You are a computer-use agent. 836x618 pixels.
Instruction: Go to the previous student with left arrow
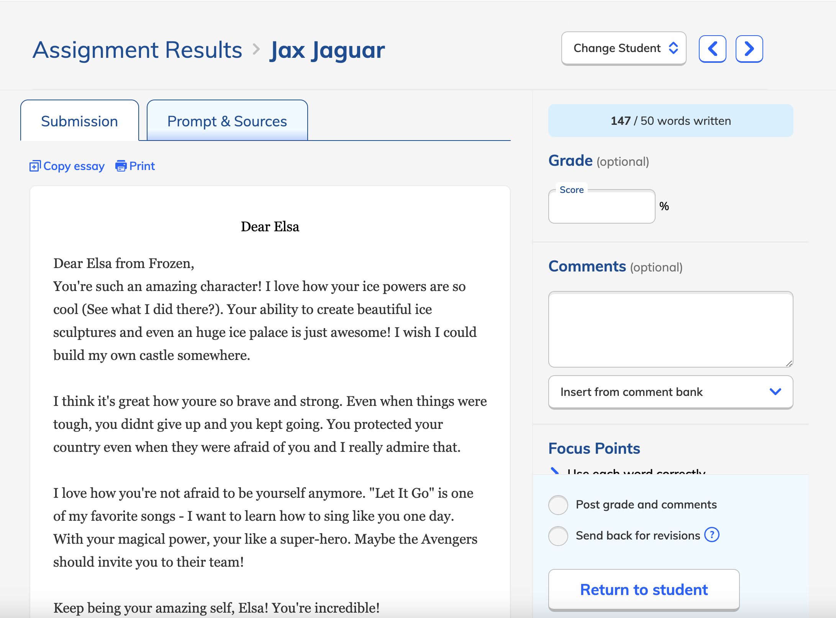click(x=712, y=49)
